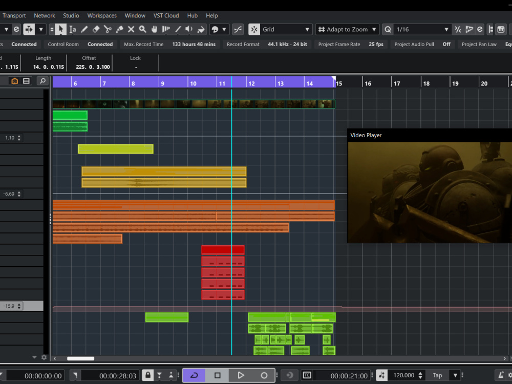Screen dimensions: 512x384
Task: Select the Color paint bucket tool
Action: pyautogui.click(x=201, y=29)
